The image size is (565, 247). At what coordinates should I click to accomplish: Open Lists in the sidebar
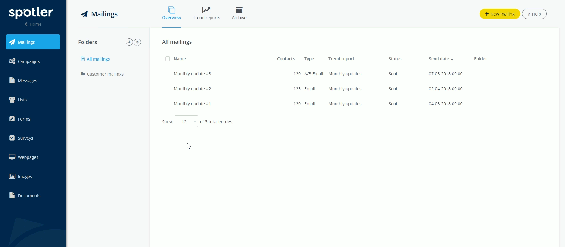point(33,100)
